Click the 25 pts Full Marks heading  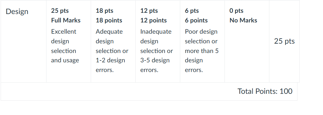(x=66, y=16)
